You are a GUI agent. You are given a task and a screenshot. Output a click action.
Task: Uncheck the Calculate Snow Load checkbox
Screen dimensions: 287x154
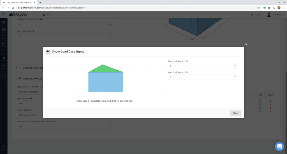[20, 78]
